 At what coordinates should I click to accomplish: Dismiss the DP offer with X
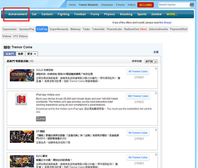(156, 130)
